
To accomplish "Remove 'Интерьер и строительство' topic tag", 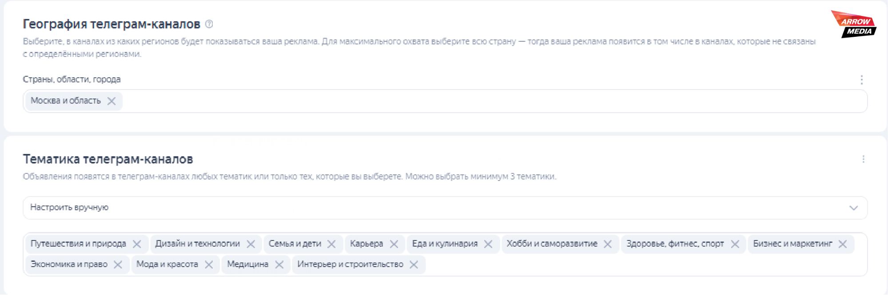I will pyautogui.click(x=414, y=264).
